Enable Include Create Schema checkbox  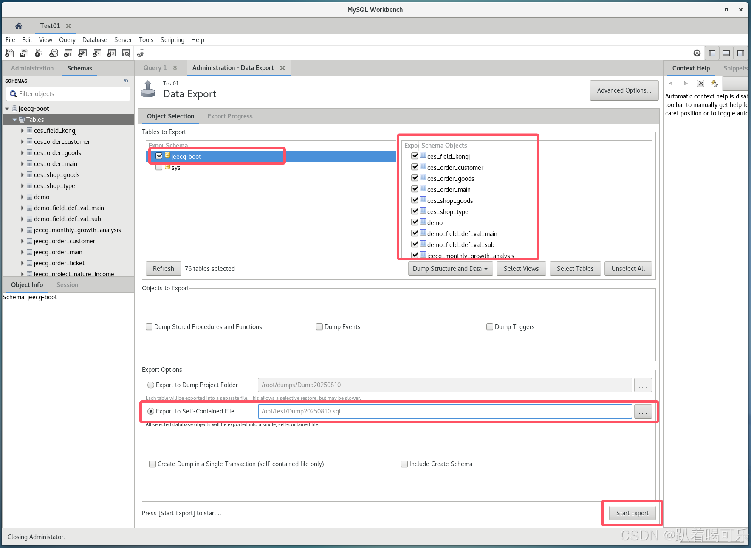click(x=404, y=464)
